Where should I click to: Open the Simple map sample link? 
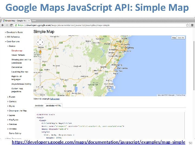coord(17,51)
